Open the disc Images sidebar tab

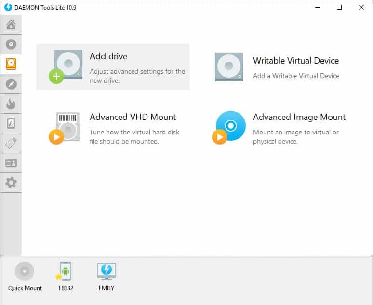(11, 44)
